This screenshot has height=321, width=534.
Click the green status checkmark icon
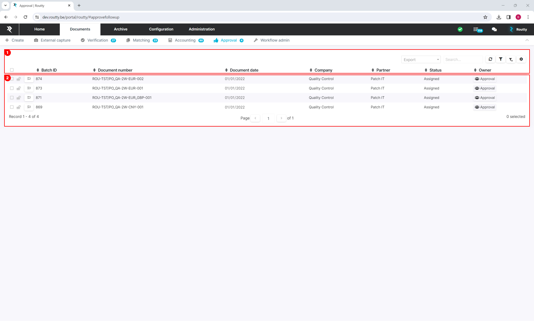click(x=460, y=29)
